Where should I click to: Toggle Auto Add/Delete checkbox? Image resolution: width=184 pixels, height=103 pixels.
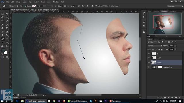96,6
